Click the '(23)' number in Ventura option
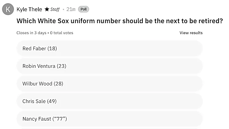 point(61,66)
